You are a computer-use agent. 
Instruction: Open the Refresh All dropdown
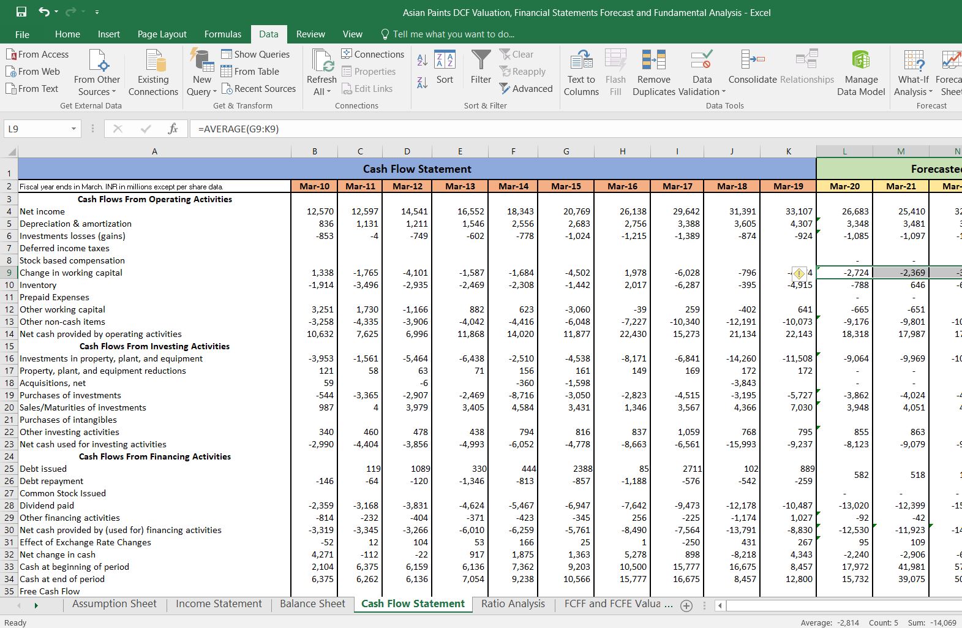pyautogui.click(x=321, y=72)
